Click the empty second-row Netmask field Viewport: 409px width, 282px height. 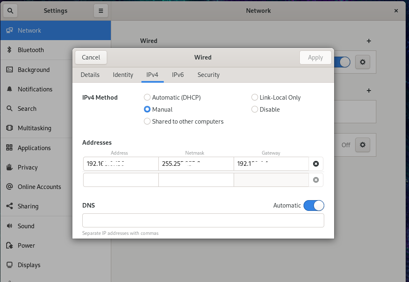pos(196,180)
